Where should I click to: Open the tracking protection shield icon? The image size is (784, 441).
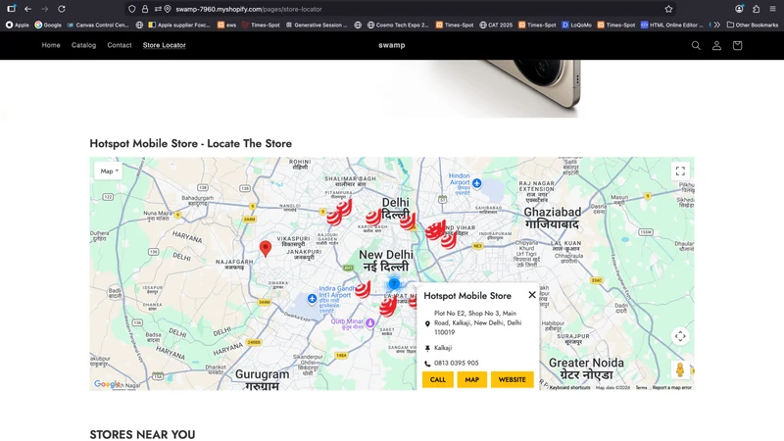coord(132,9)
